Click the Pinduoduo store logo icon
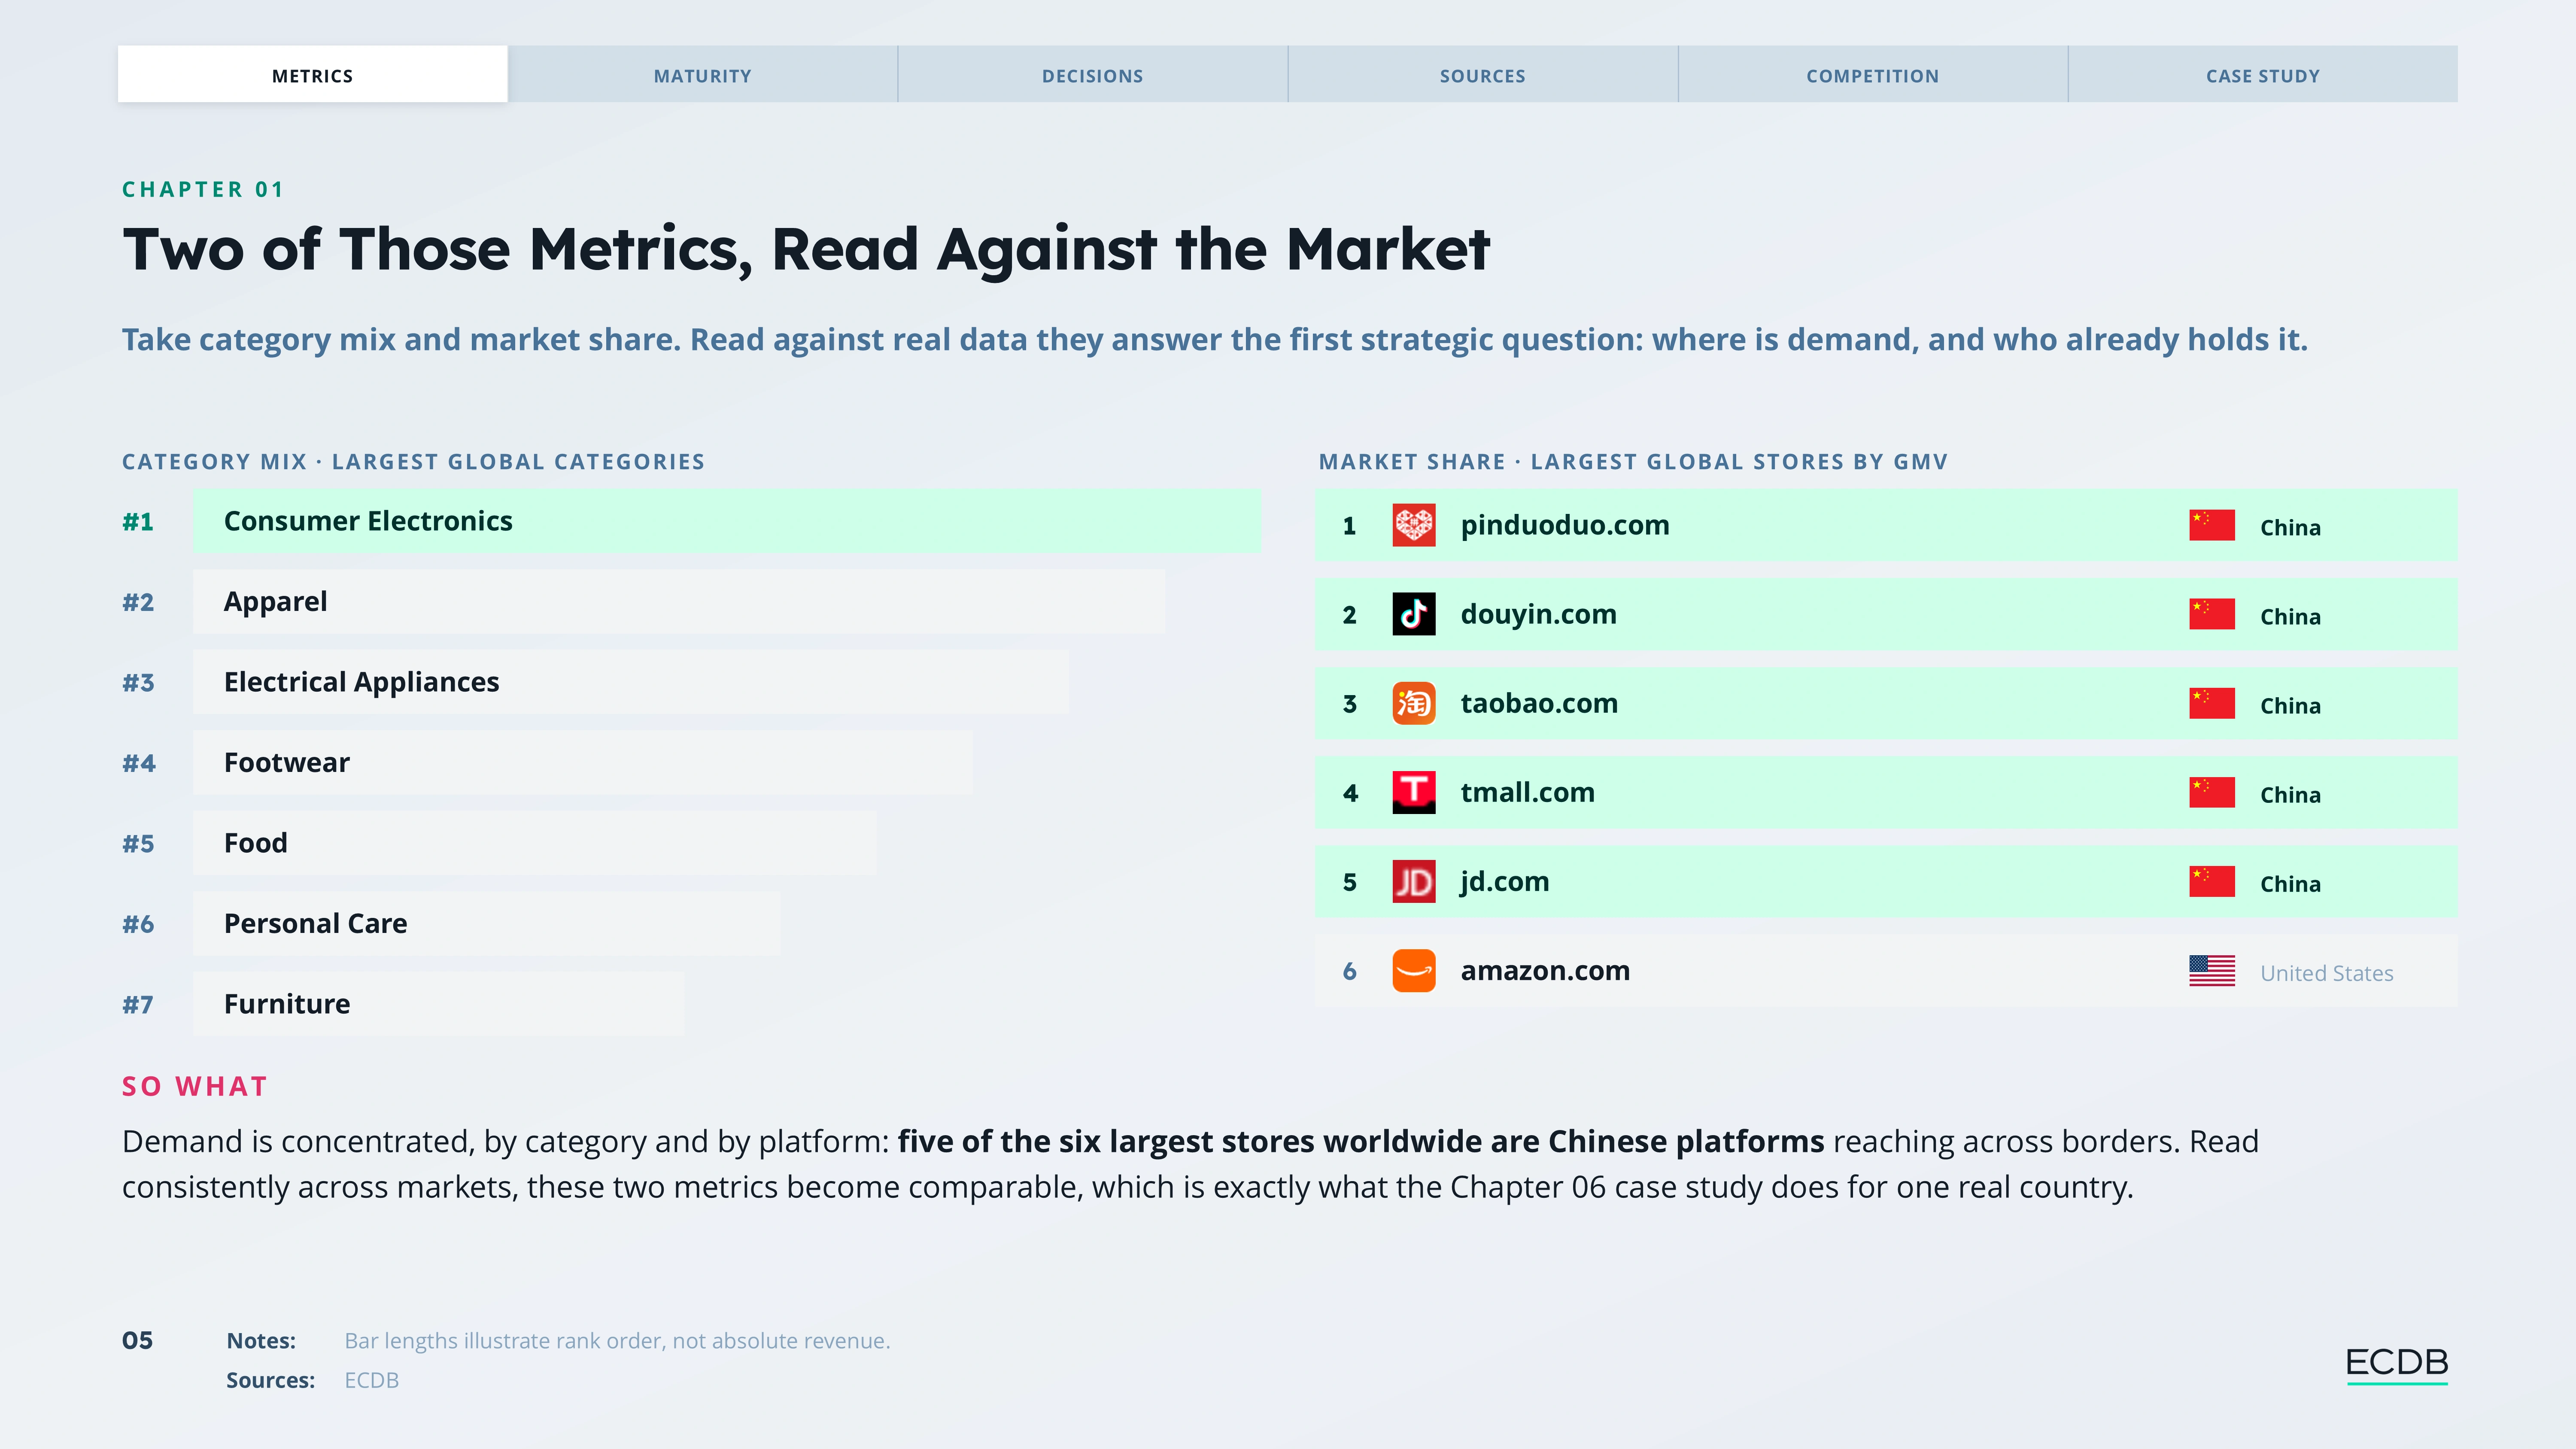The image size is (2576, 1449). pyautogui.click(x=1413, y=525)
